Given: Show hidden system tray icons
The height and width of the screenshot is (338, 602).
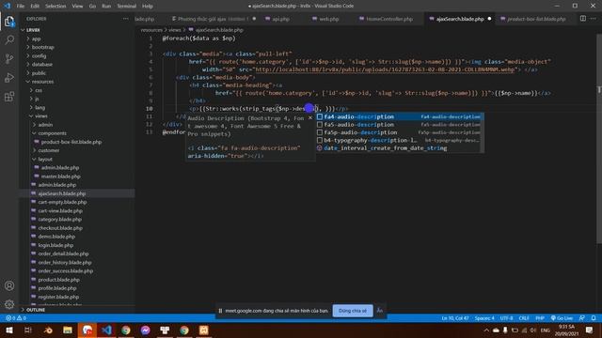Looking at the screenshot, I should pyautogui.click(x=486, y=330).
